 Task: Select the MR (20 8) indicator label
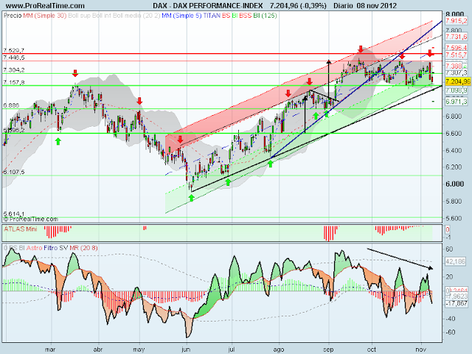(x=83, y=248)
